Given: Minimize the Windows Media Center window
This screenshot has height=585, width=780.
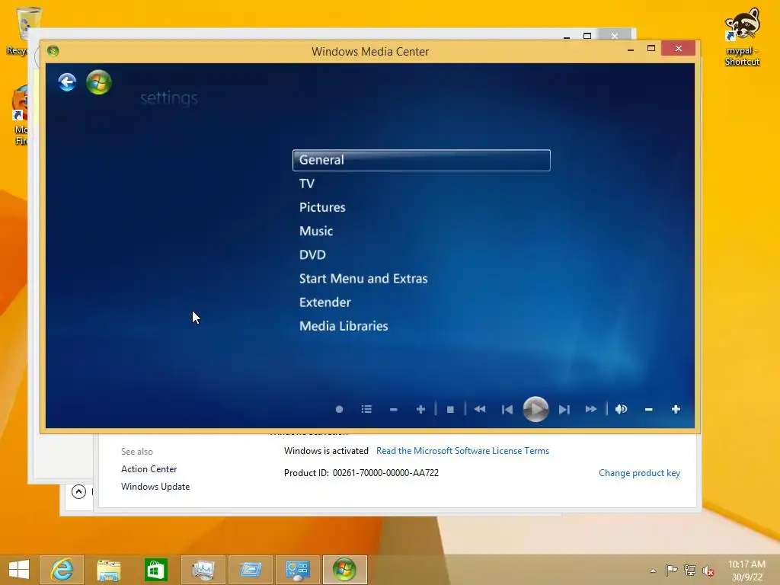Looking at the screenshot, I should point(631,50).
